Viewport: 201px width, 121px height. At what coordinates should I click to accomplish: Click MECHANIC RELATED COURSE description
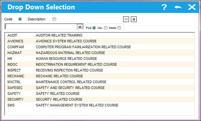59,76
